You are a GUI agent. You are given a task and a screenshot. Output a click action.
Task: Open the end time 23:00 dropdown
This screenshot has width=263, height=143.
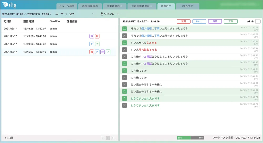(47, 14)
